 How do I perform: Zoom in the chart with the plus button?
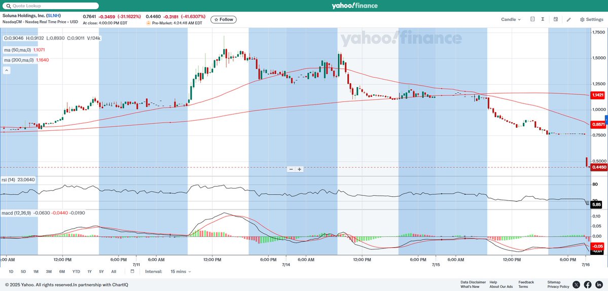(299, 169)
